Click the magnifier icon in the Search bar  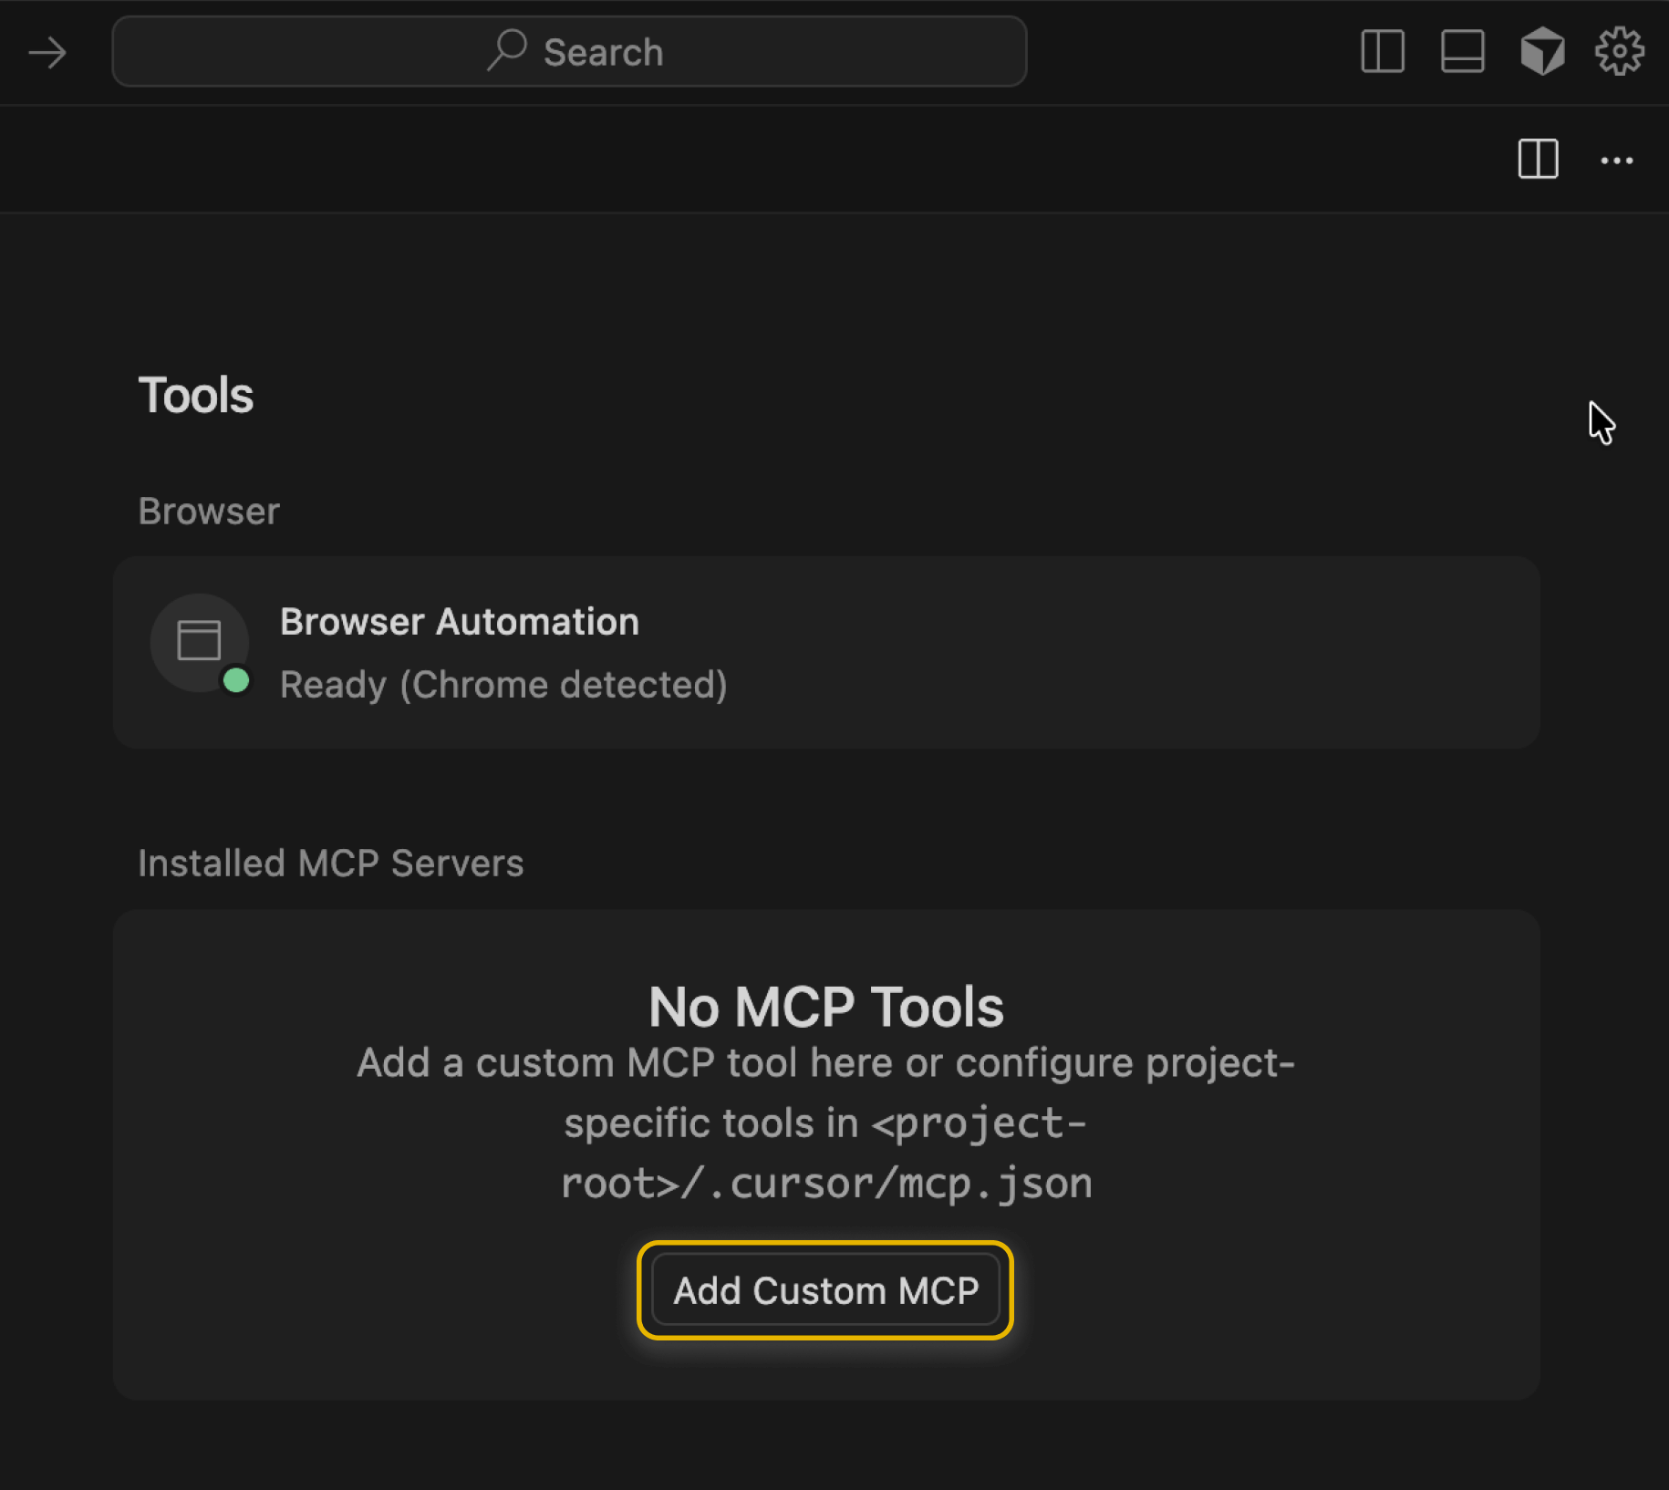(507, 51)
